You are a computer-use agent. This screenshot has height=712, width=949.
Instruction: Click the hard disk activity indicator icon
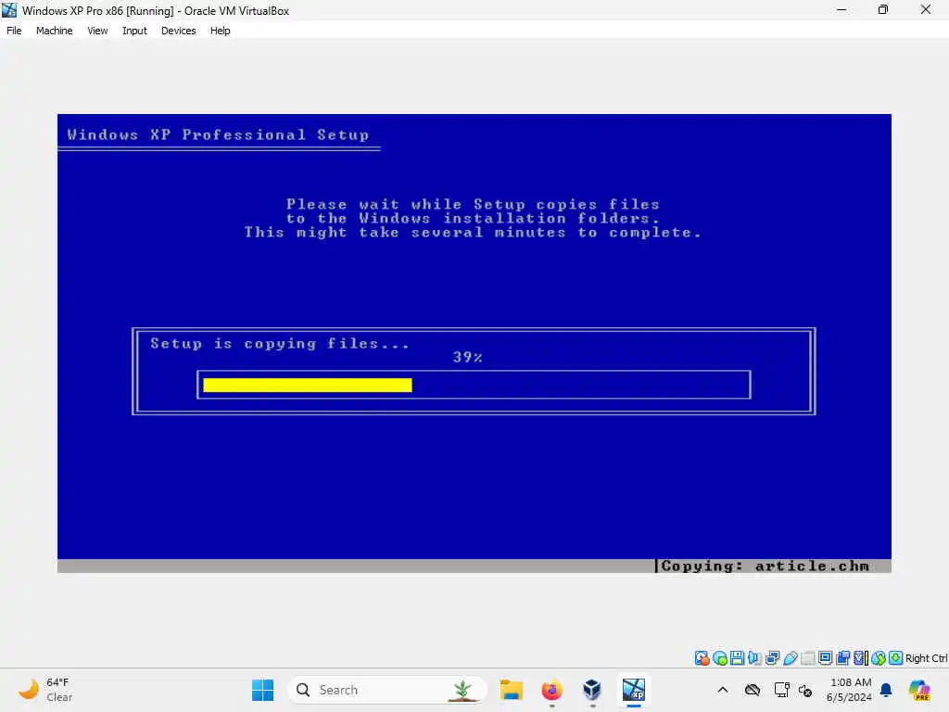(702, 658)
